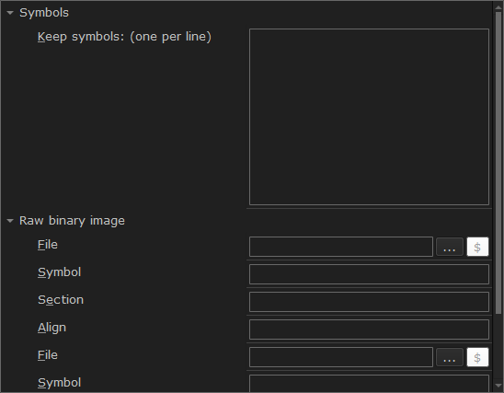Focus the first Symbol input field
Image resolution: width=504 pixels, height=393 pixels.
pyautogui.click(x=369, y=274)
